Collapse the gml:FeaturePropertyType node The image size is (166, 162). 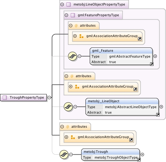point(67,15)
